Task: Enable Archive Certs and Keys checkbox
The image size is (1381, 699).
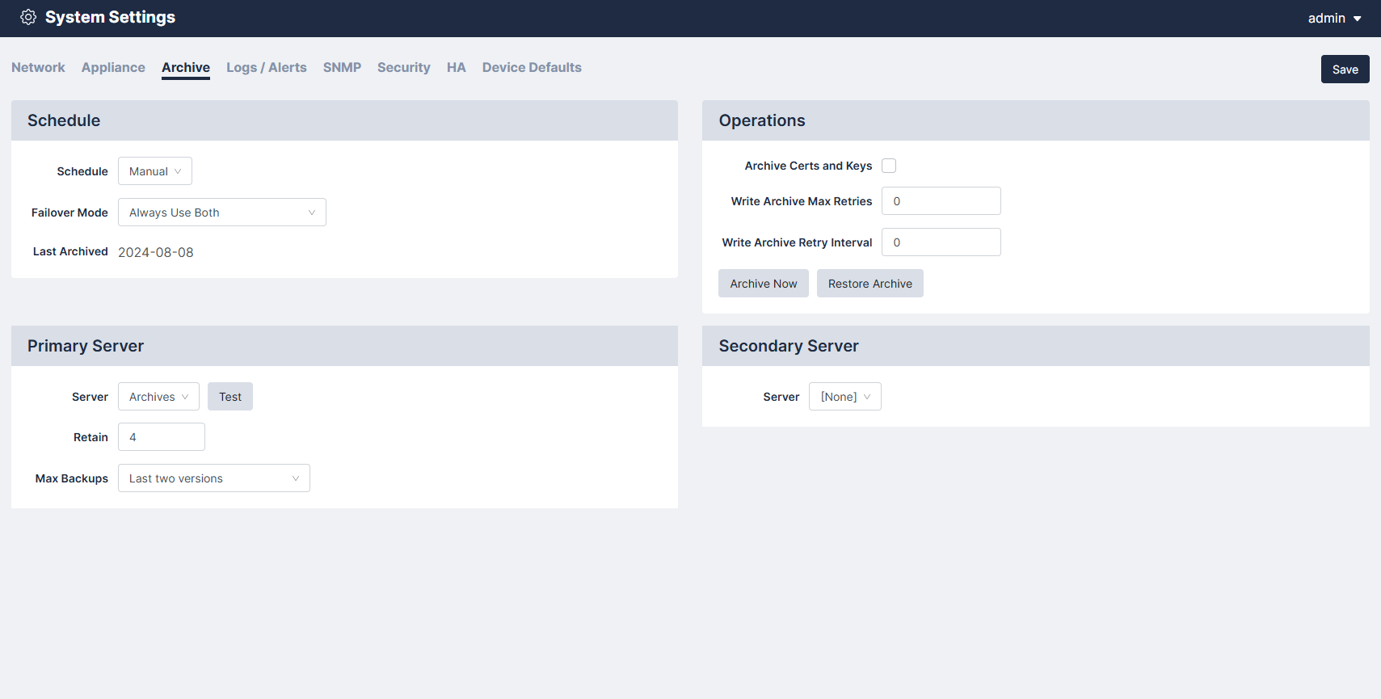Action: (x=889, y=166)
